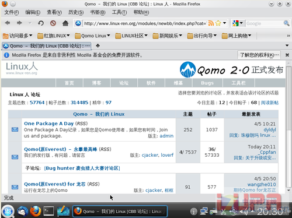Expand the 访问最多 bookmarks folder

click(18, 36)
